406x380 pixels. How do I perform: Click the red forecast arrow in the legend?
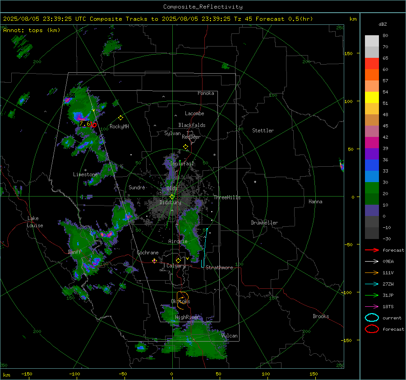click(372, 250)
